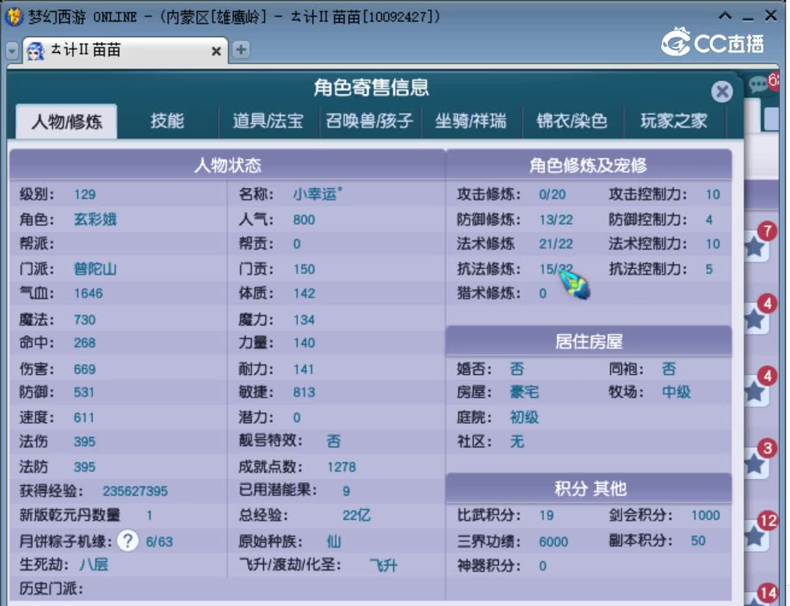Click the 三界功绩 value 6000

click(x=554, y=542)
